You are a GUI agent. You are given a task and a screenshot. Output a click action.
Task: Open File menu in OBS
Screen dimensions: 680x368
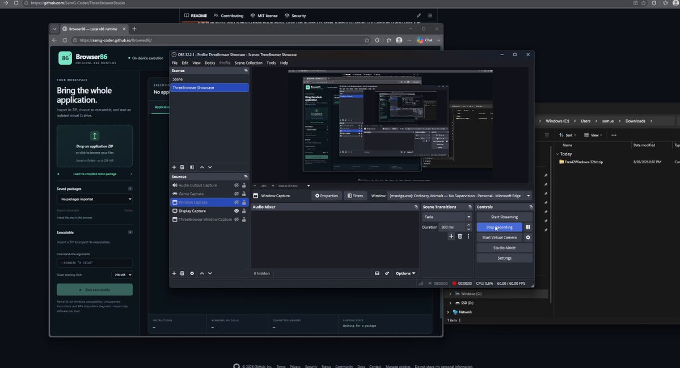coord(174,63)
